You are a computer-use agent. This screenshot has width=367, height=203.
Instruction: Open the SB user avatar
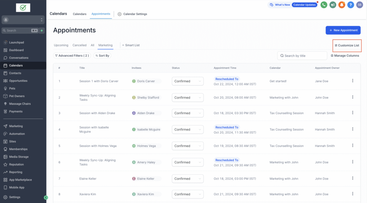[359, 5]
